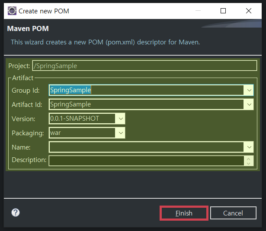Close the Create new POM dialog

point(249,11)
